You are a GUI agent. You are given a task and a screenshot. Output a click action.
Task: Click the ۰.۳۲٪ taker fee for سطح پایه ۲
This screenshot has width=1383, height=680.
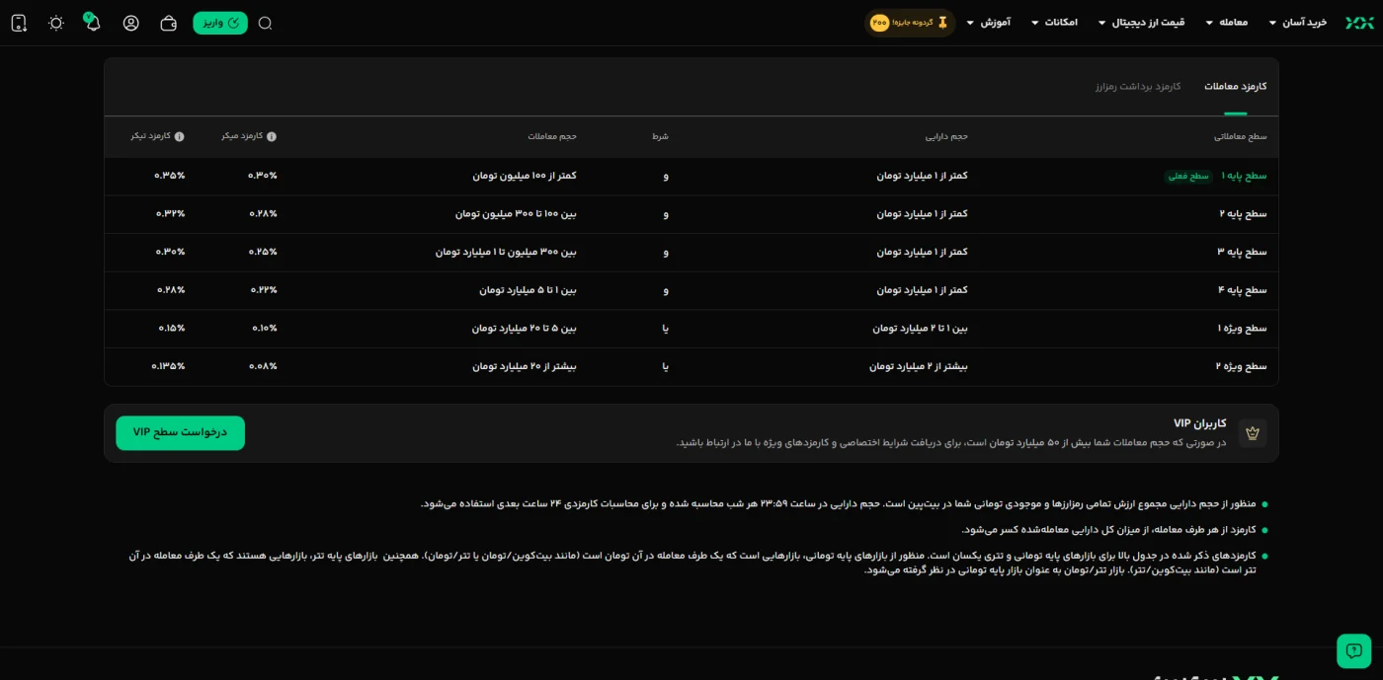pos(170,213)
